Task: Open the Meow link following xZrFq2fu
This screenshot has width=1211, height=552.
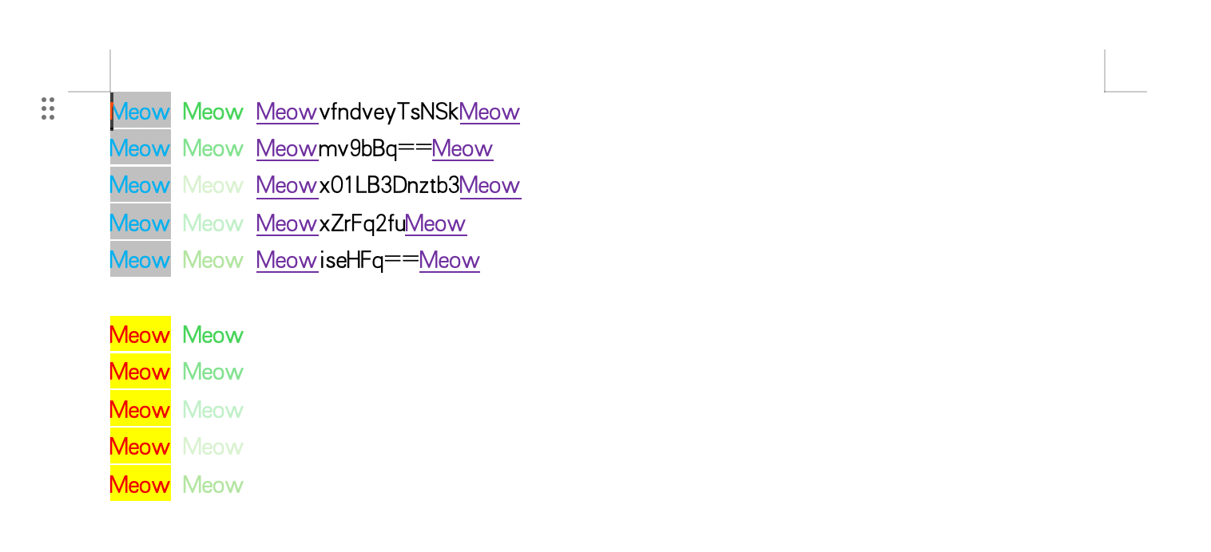Action: click(x=436, y=224)
